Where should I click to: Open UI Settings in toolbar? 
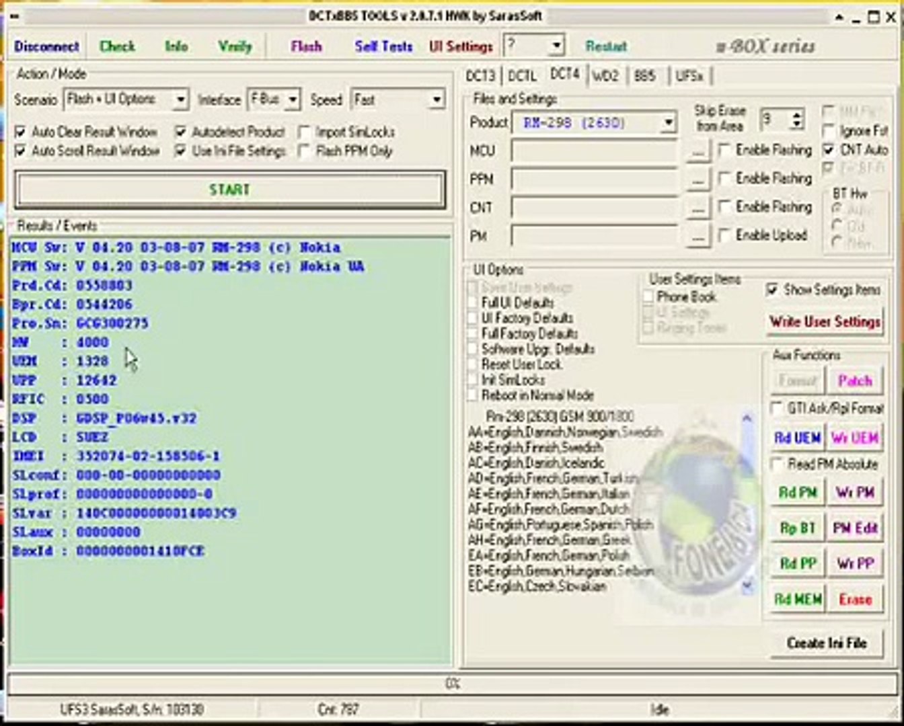pos(461,46)
